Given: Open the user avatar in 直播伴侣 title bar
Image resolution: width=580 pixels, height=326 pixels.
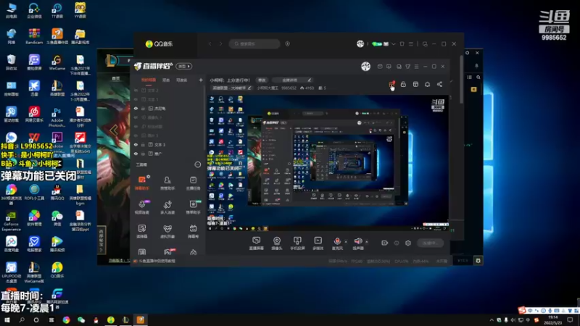Looking at the screenshot, I should pyautogui.click(x=365, y=66).
